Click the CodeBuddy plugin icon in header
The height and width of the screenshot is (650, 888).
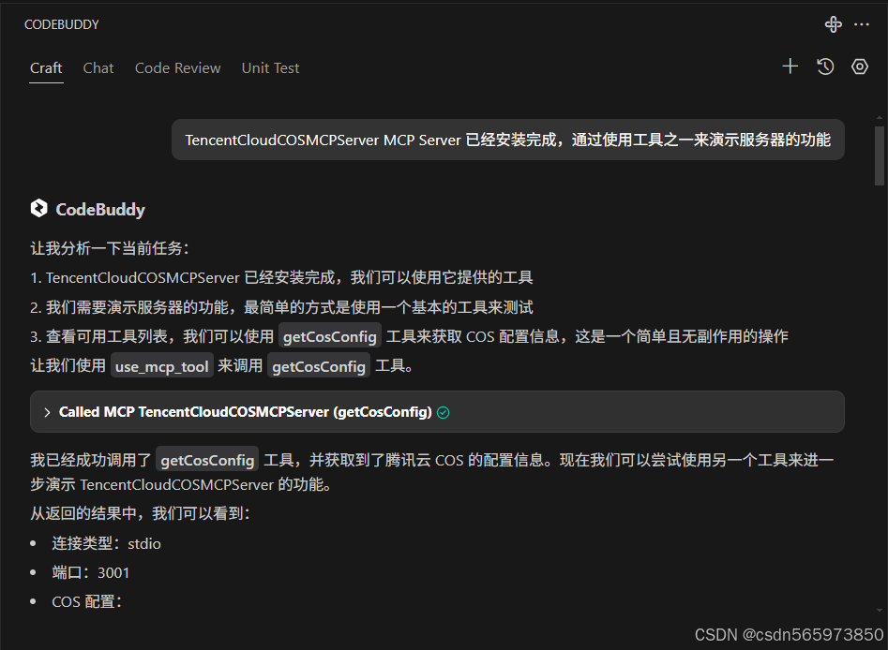click(833, 24)
